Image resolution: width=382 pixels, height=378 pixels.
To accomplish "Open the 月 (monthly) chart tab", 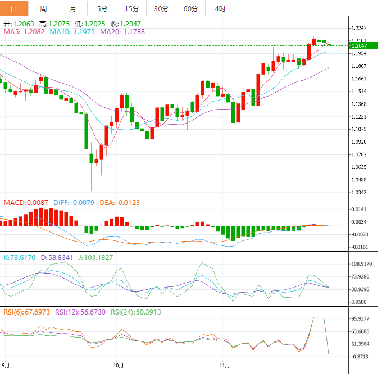I will (73, 8).
